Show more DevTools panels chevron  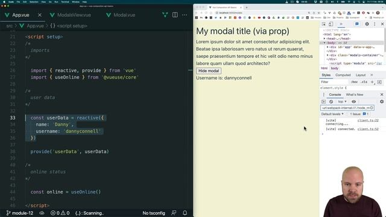point(341,24)
